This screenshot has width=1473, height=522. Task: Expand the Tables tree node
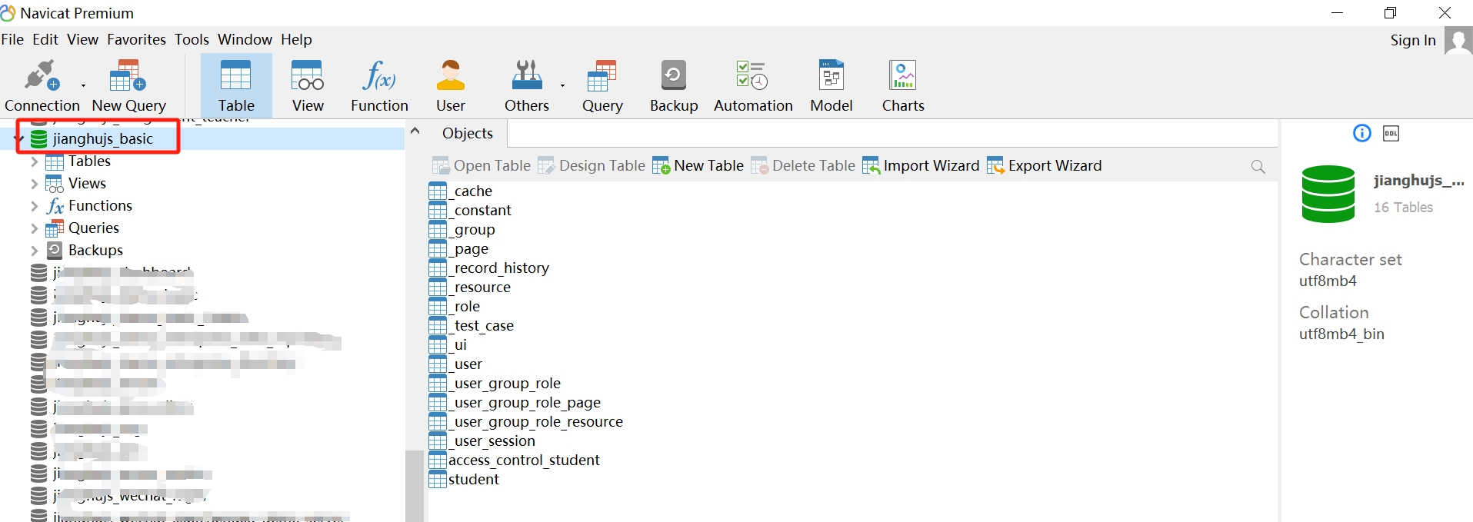34,161
